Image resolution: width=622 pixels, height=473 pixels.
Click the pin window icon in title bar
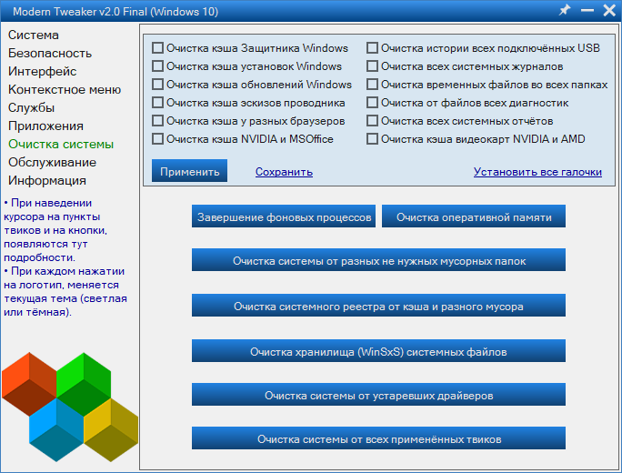click(x=565, y=10)
